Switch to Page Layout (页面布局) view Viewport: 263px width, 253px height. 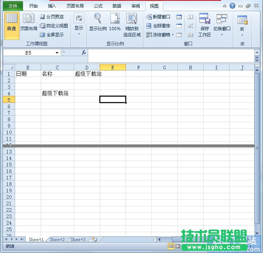click(28, 23)
